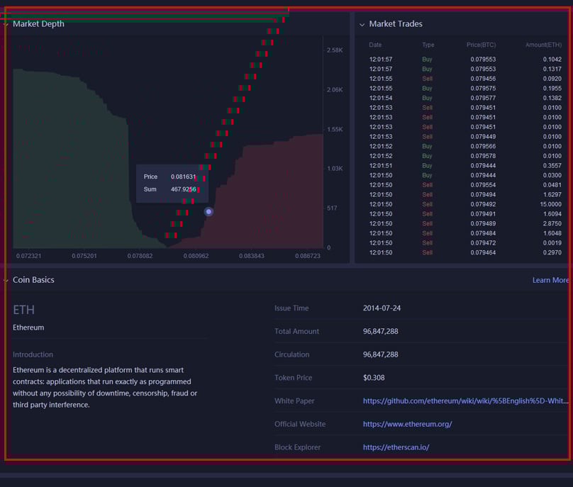The height and width of the screenshot is (487, 573).
Task: Click the Type column header in Market Trades
Action: [428, 45]
